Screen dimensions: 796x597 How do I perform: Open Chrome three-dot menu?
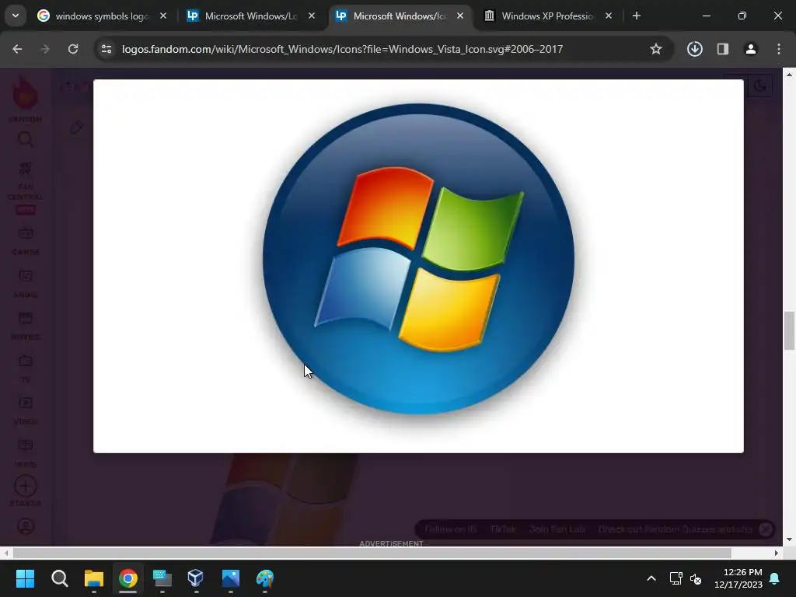[x=779, y=49]
